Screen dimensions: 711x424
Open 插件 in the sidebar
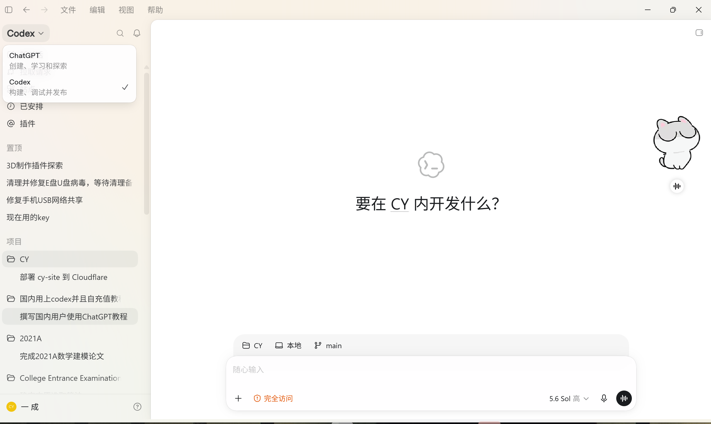tap(70, 124)
